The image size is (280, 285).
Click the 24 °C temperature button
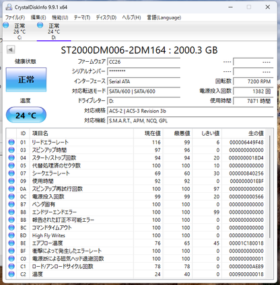point(26,115)
